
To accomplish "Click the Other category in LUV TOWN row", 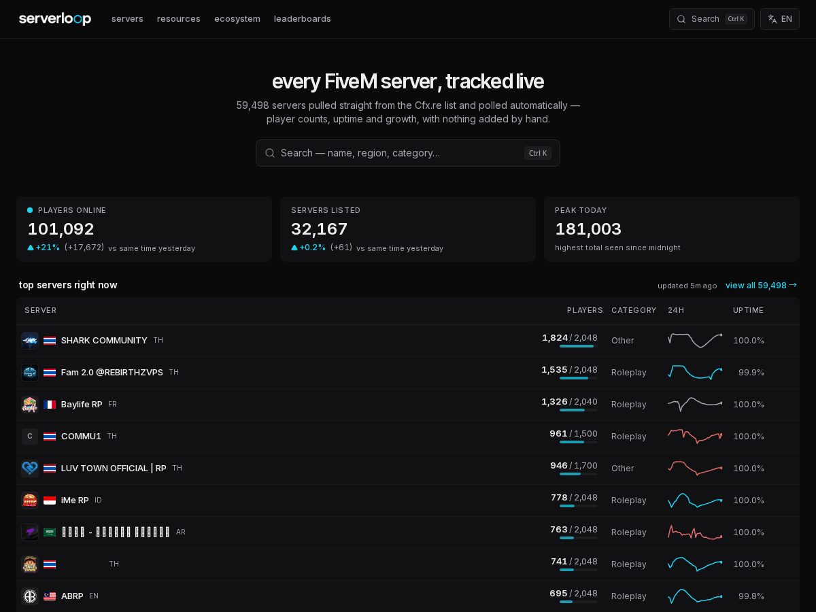I will (x=623, y=469).
